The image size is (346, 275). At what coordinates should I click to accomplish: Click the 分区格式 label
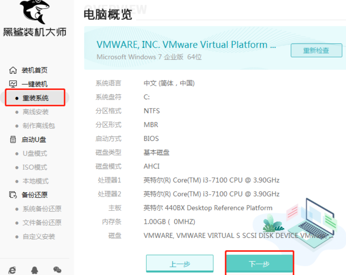coord(108,111)
